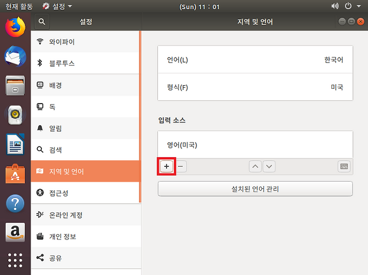This screenshot has width=368, height=275.
Task: Click the Bluetooth icon in sidebar
Action: [x=40, y=63]
